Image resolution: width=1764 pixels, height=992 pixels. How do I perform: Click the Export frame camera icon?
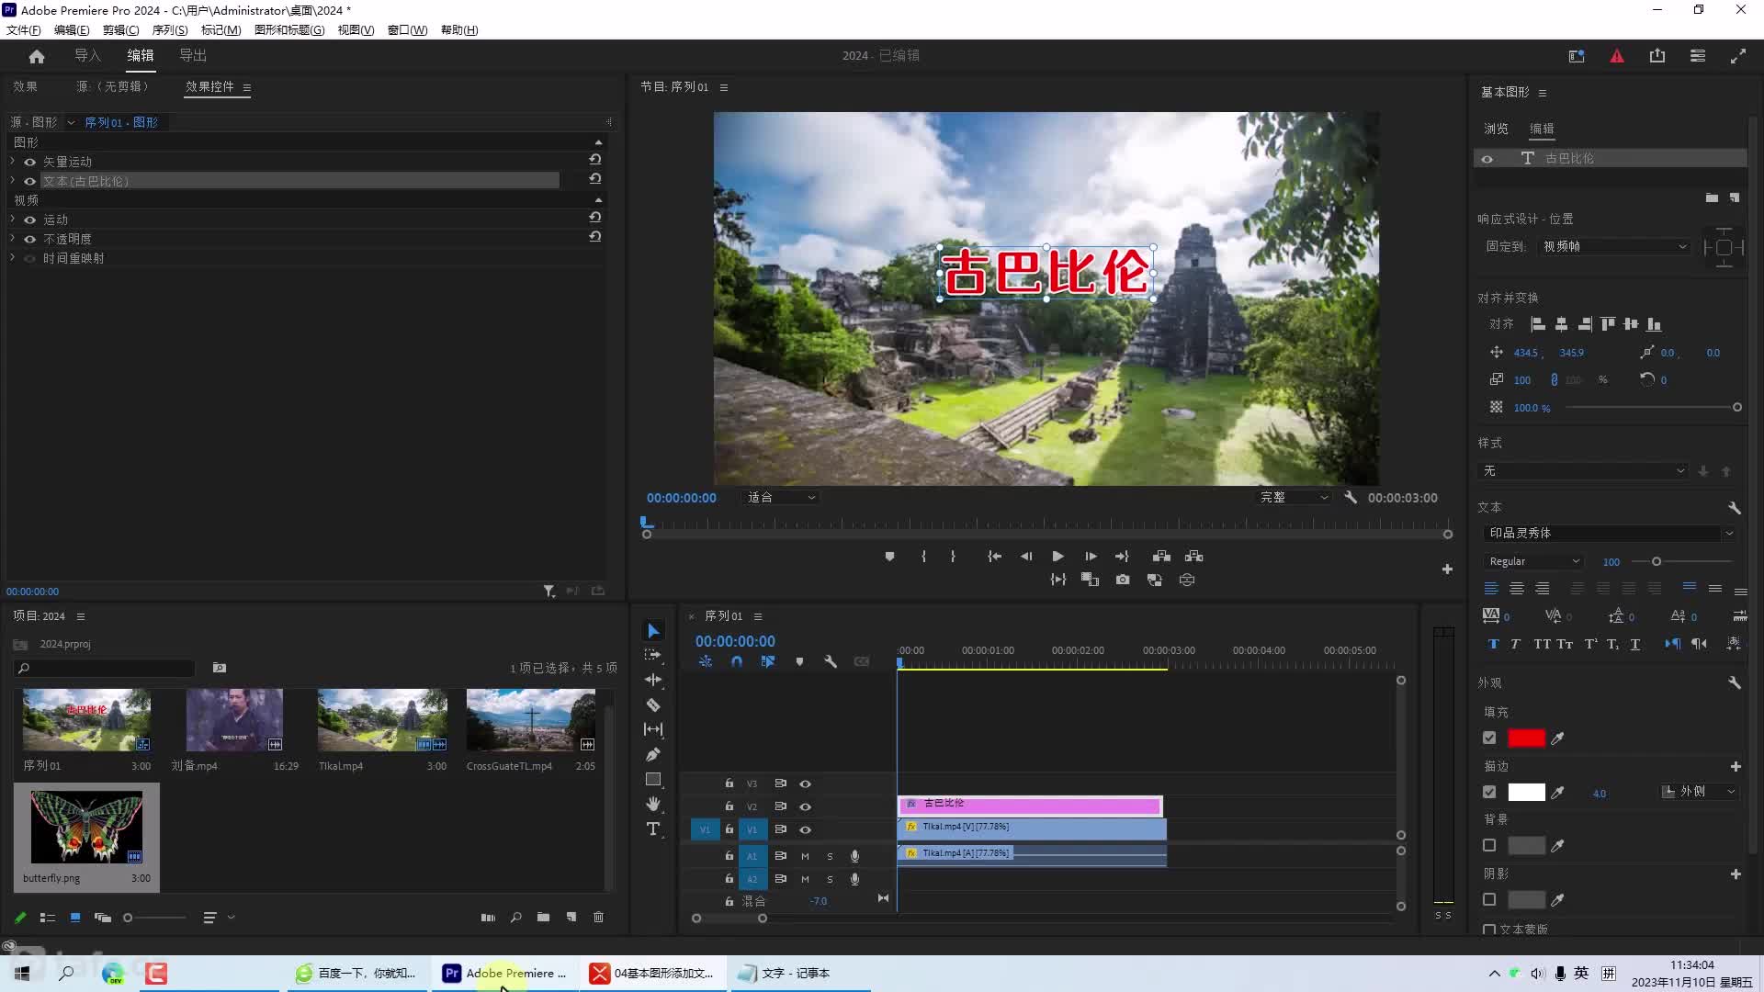tap(1123, 580)
